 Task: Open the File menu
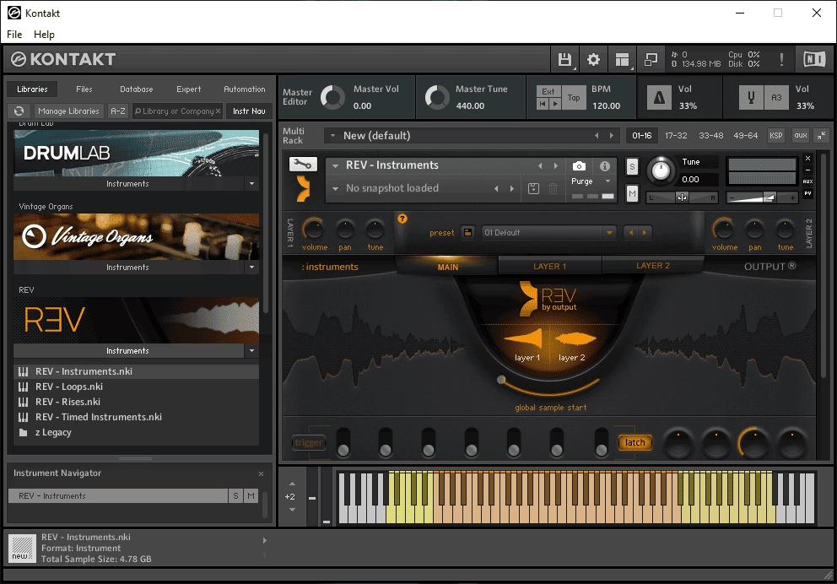[x=14, y=34]
